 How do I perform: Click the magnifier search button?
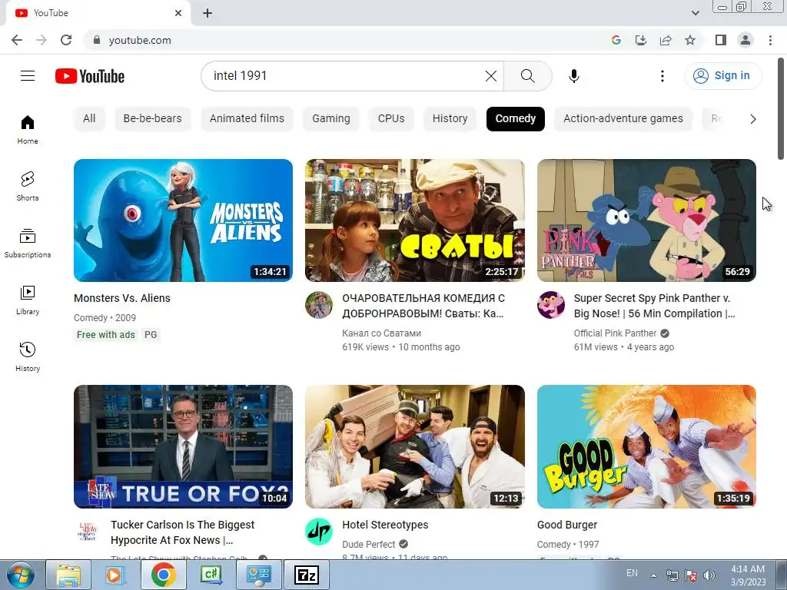coord(527,76)
